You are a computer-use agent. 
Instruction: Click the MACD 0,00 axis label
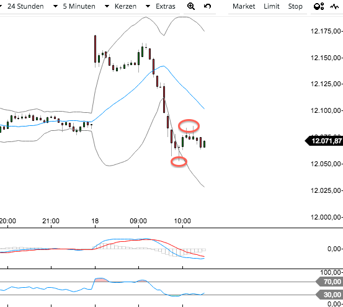coord(334,249)
